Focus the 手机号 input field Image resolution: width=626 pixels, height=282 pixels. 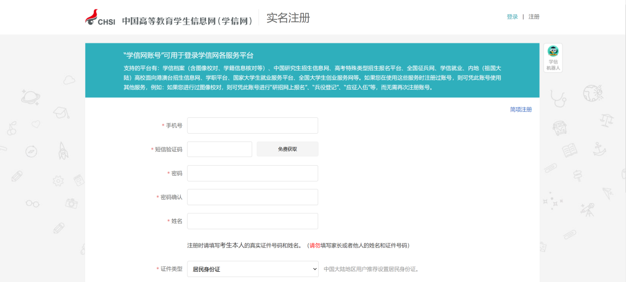pyautogui.click(x=253, y=126)
